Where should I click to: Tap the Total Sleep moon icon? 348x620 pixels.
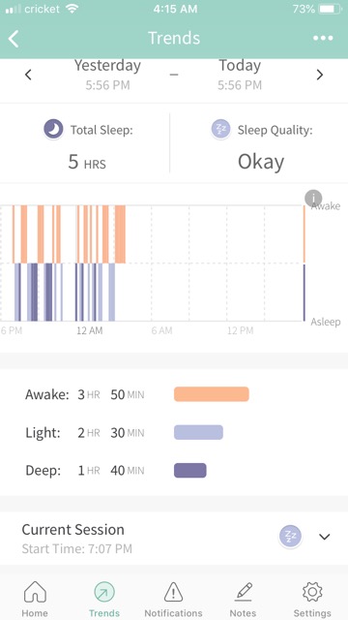click(x=53, y=129)
